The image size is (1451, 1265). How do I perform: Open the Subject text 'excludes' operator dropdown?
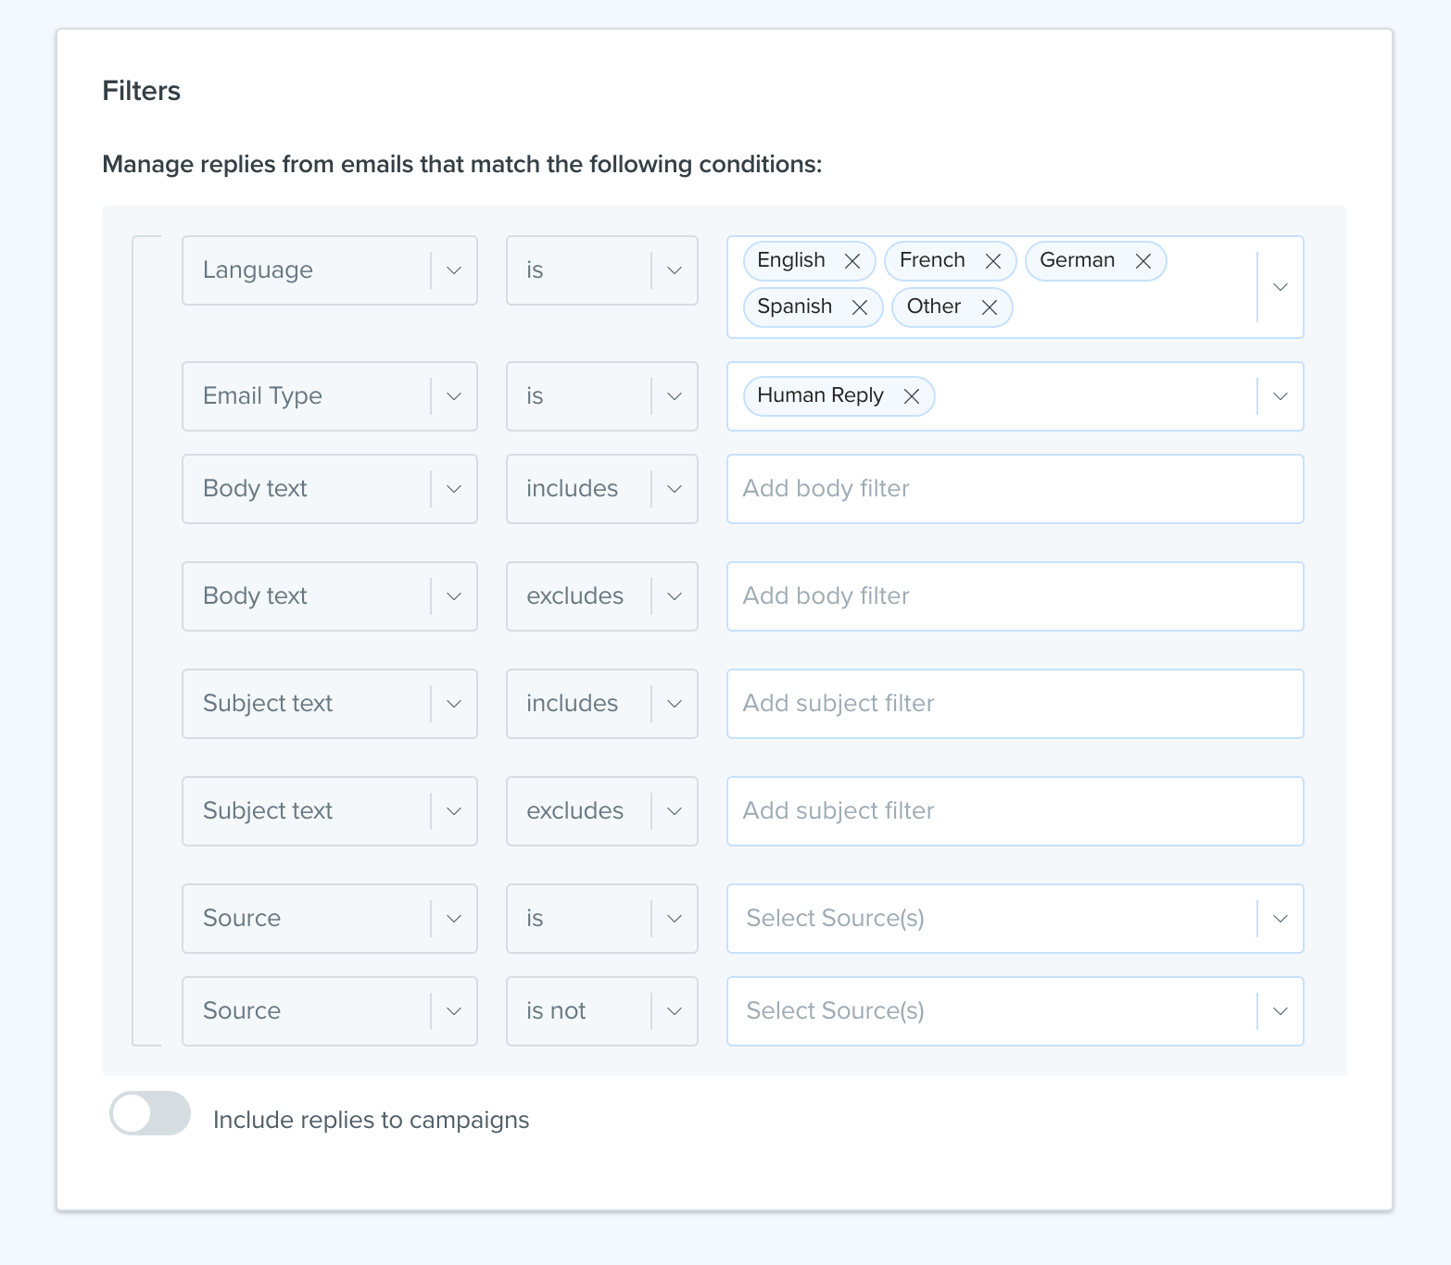[x=602, y=811]
